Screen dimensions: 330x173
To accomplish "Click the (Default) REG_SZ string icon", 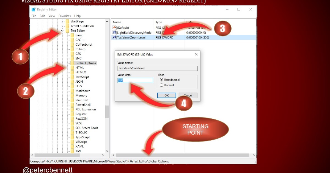I will click(x=114, y=27).
